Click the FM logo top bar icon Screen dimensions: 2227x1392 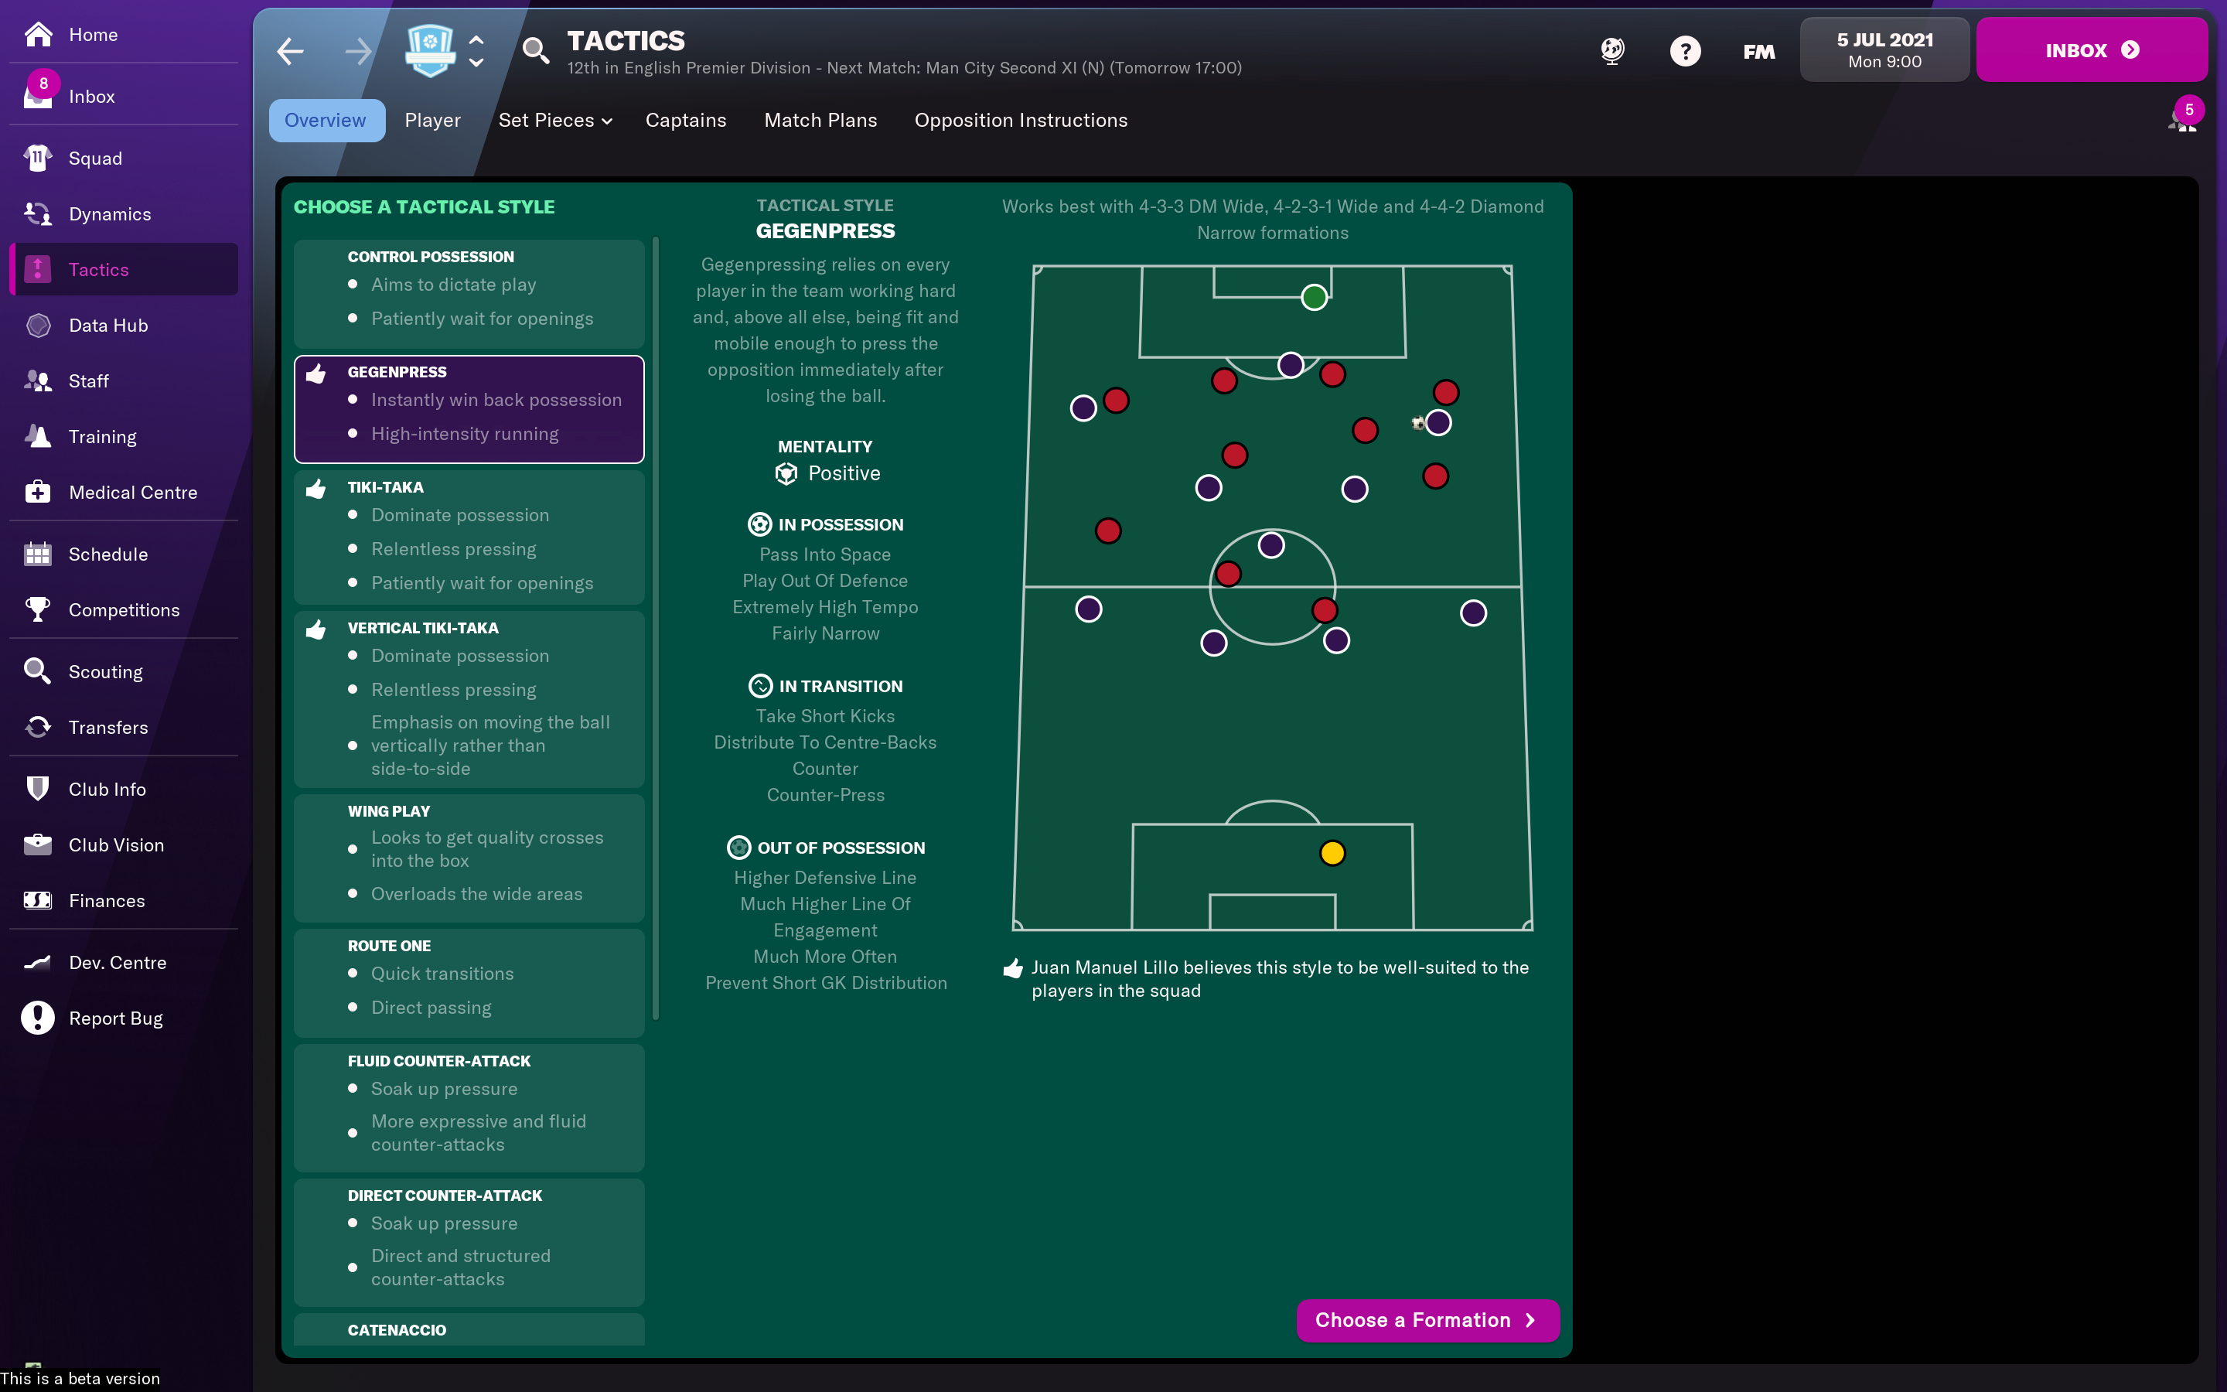1759,49
